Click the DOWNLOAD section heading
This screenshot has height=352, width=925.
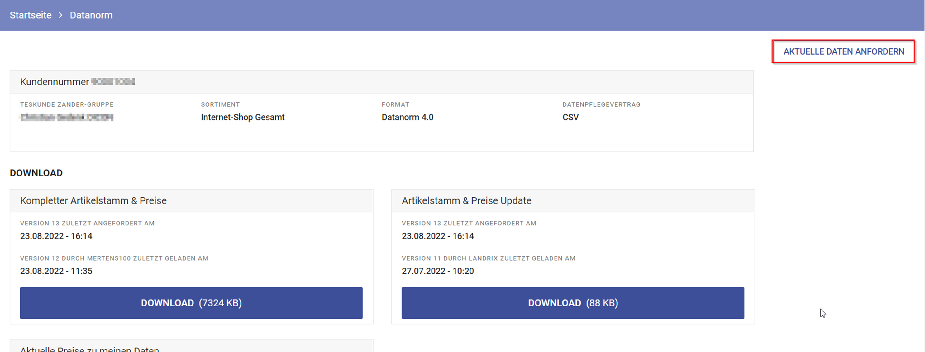pyautogui.click(x=36, y=173)
